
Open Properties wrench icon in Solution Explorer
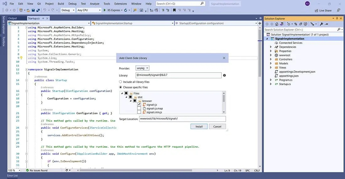click(321, 24)
